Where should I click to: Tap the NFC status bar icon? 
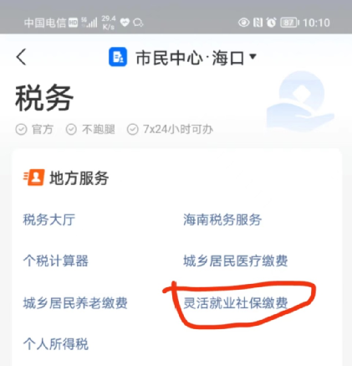tap(258, 23)
